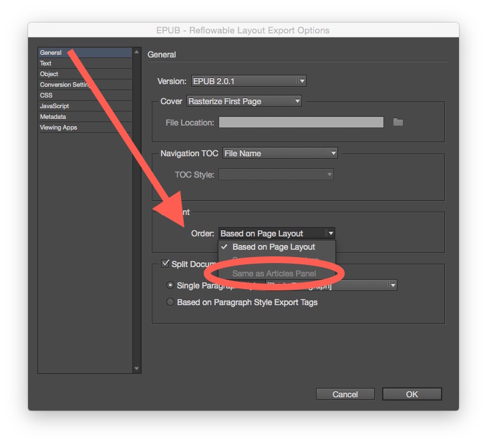Select the General category in the sidebar
This screenshot has width=487, height=444.
tap(85, 53)
